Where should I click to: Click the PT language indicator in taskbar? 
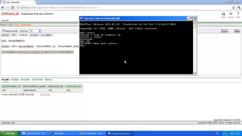[x=217, y=133]
